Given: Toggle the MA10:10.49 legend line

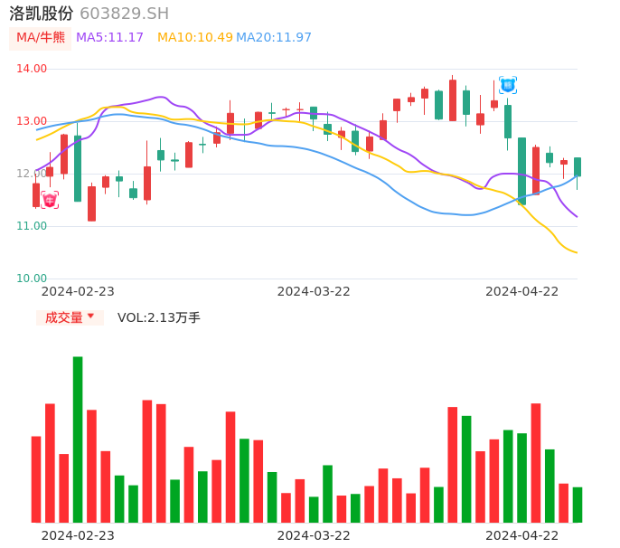Looking at the screenshot, I should pyautogui.click(x=194, y=38).
